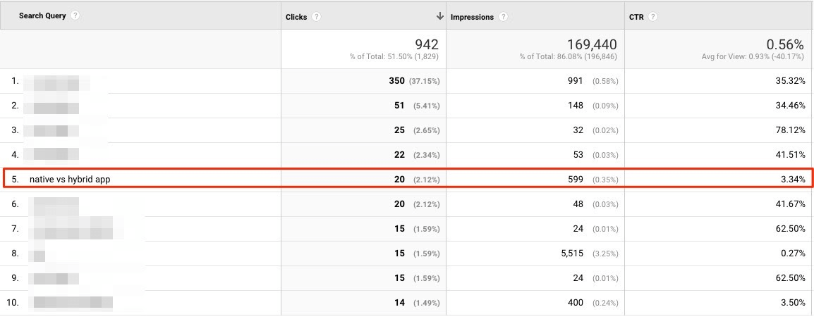Show the CTR column help tooltip icon
This screenshot has height=319, width=814.
point(653,17)
